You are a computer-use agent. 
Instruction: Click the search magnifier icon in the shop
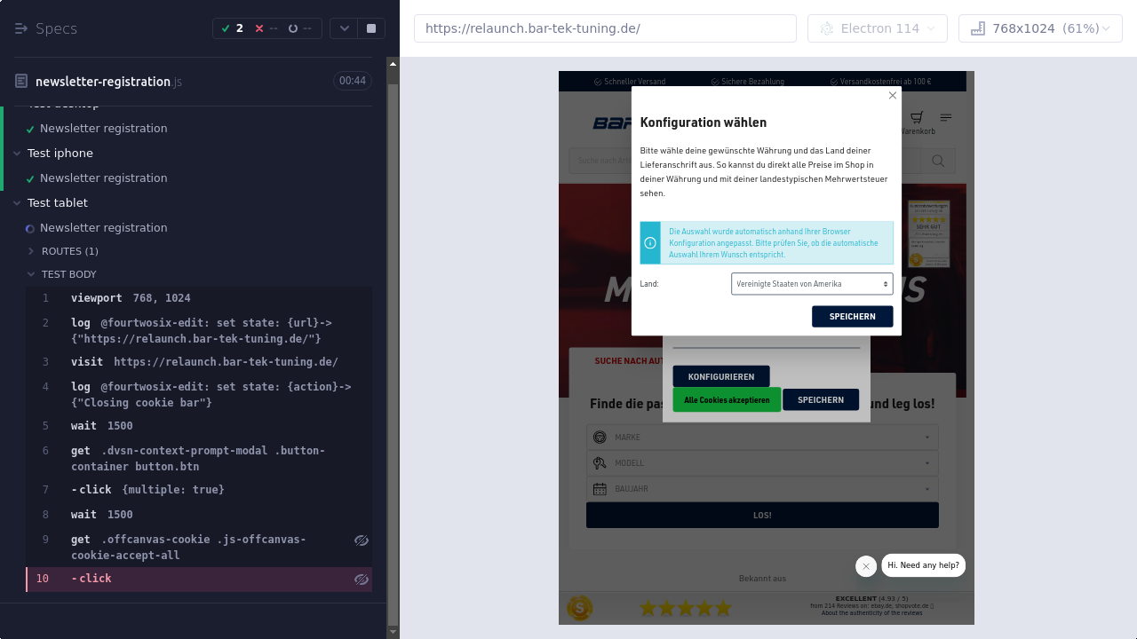(x=937, y=161)
